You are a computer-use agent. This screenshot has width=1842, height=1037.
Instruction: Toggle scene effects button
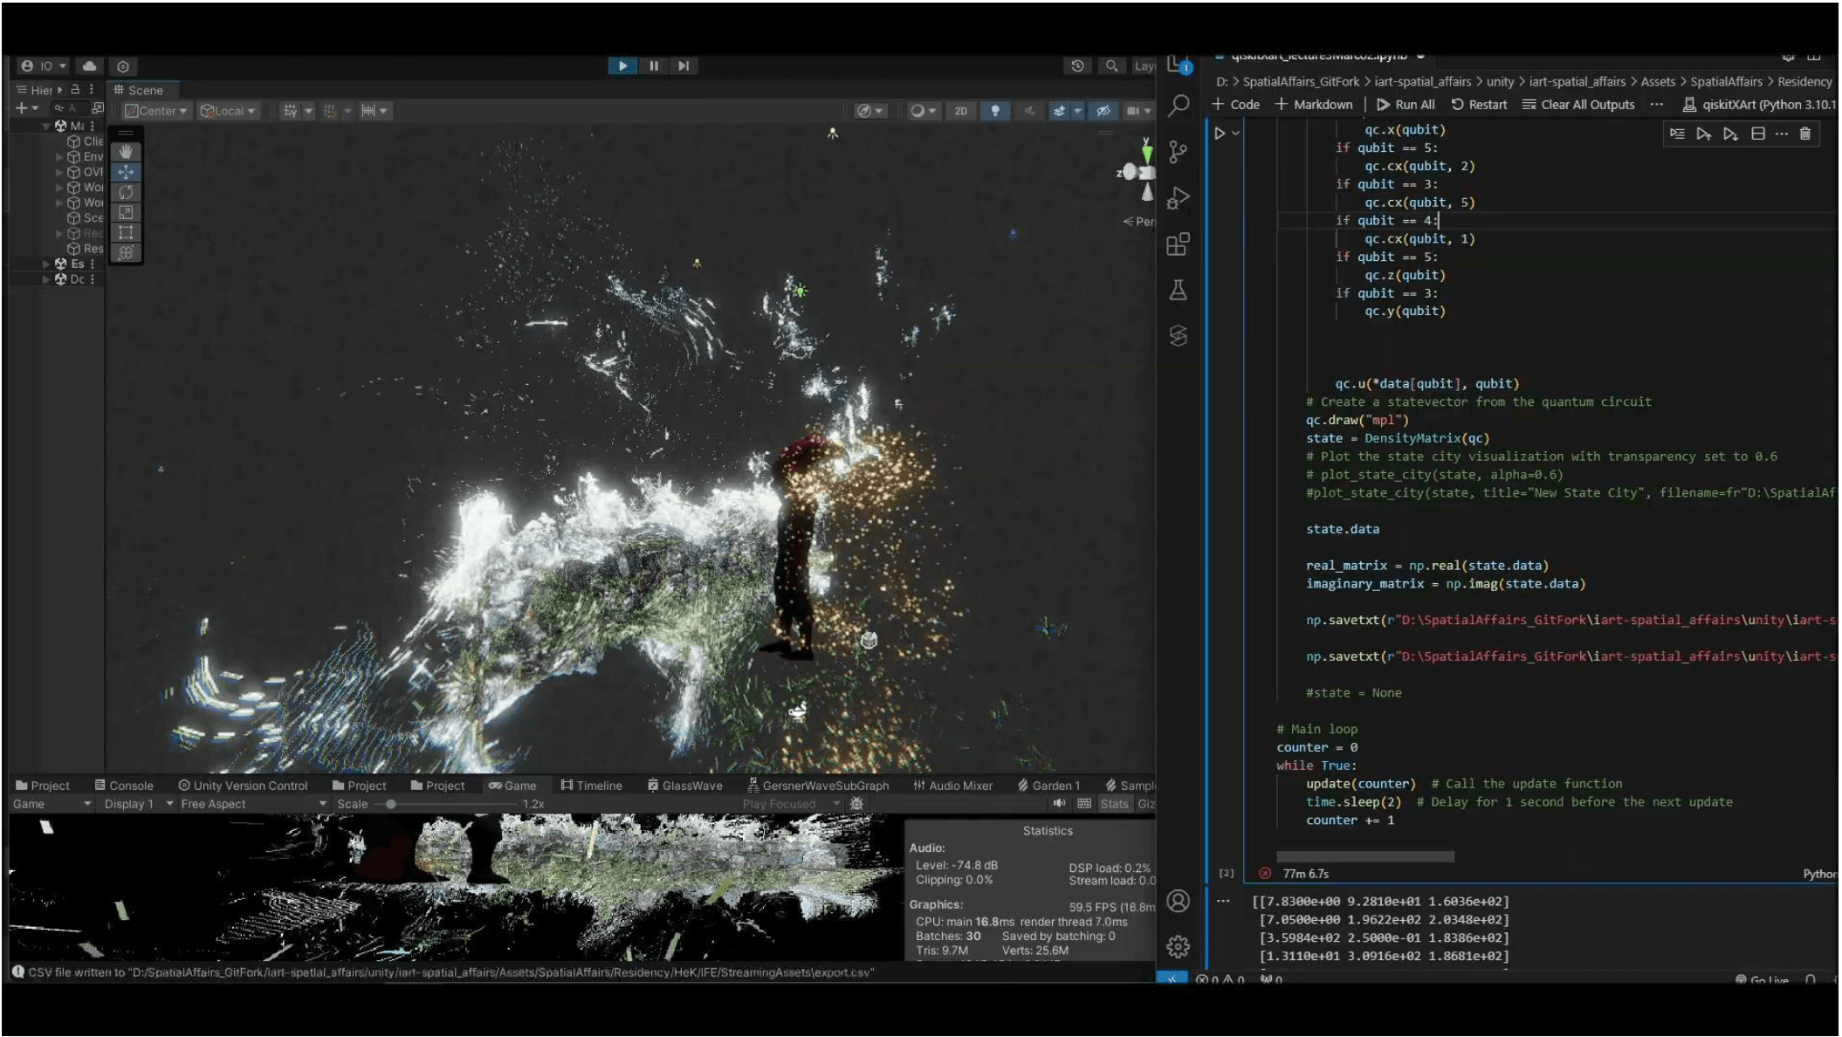tap(1060, 111)
